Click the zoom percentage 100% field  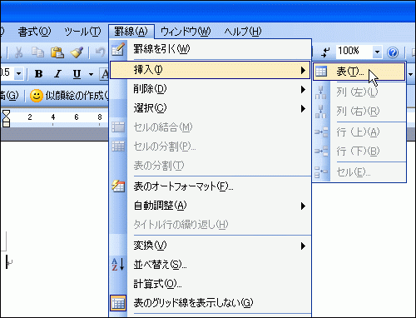click(x=354, y=52)
